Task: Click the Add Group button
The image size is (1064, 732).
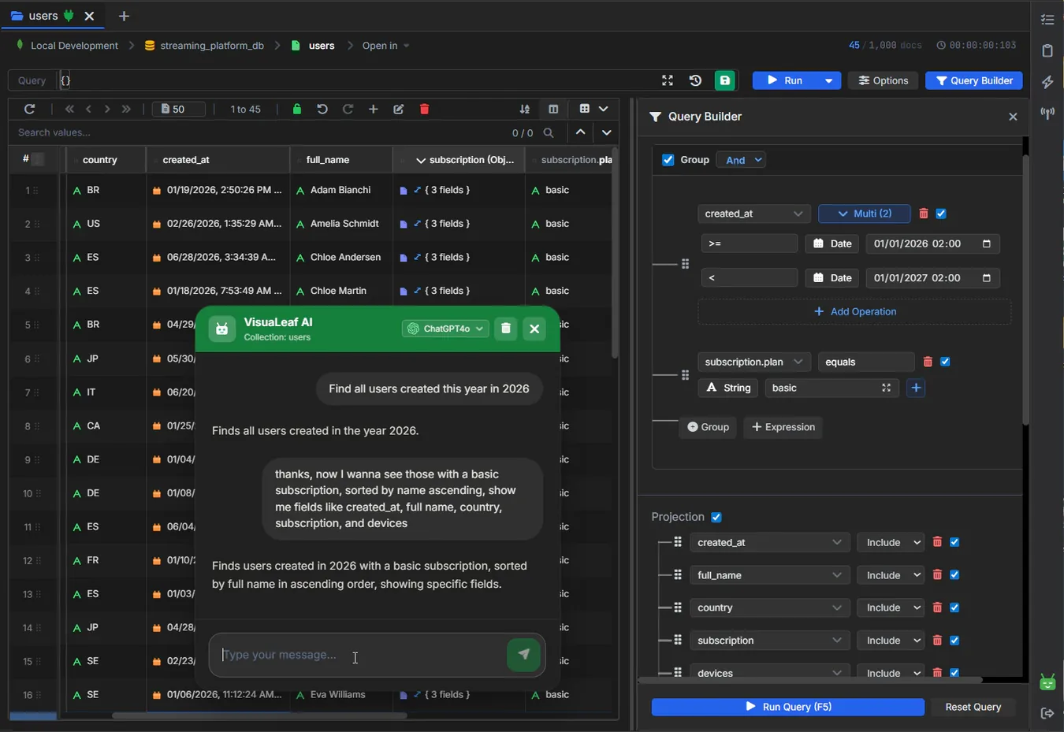Action: [x=708, y=427]
